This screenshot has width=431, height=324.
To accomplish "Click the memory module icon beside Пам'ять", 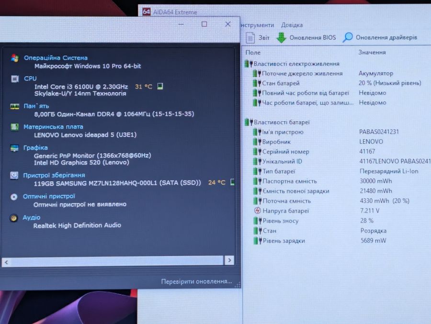I will tap(14, 106).
